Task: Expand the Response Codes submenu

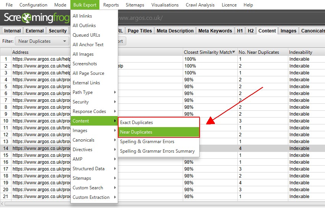Action: point(94,111)
